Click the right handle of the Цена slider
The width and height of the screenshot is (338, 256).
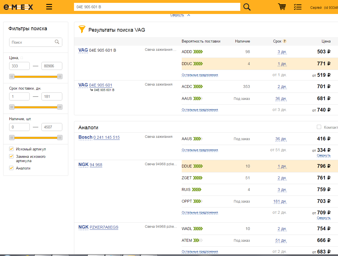click(x=60, y=76)
